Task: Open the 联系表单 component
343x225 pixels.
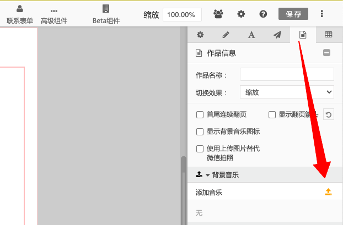Action: click(x=20, y=14)
